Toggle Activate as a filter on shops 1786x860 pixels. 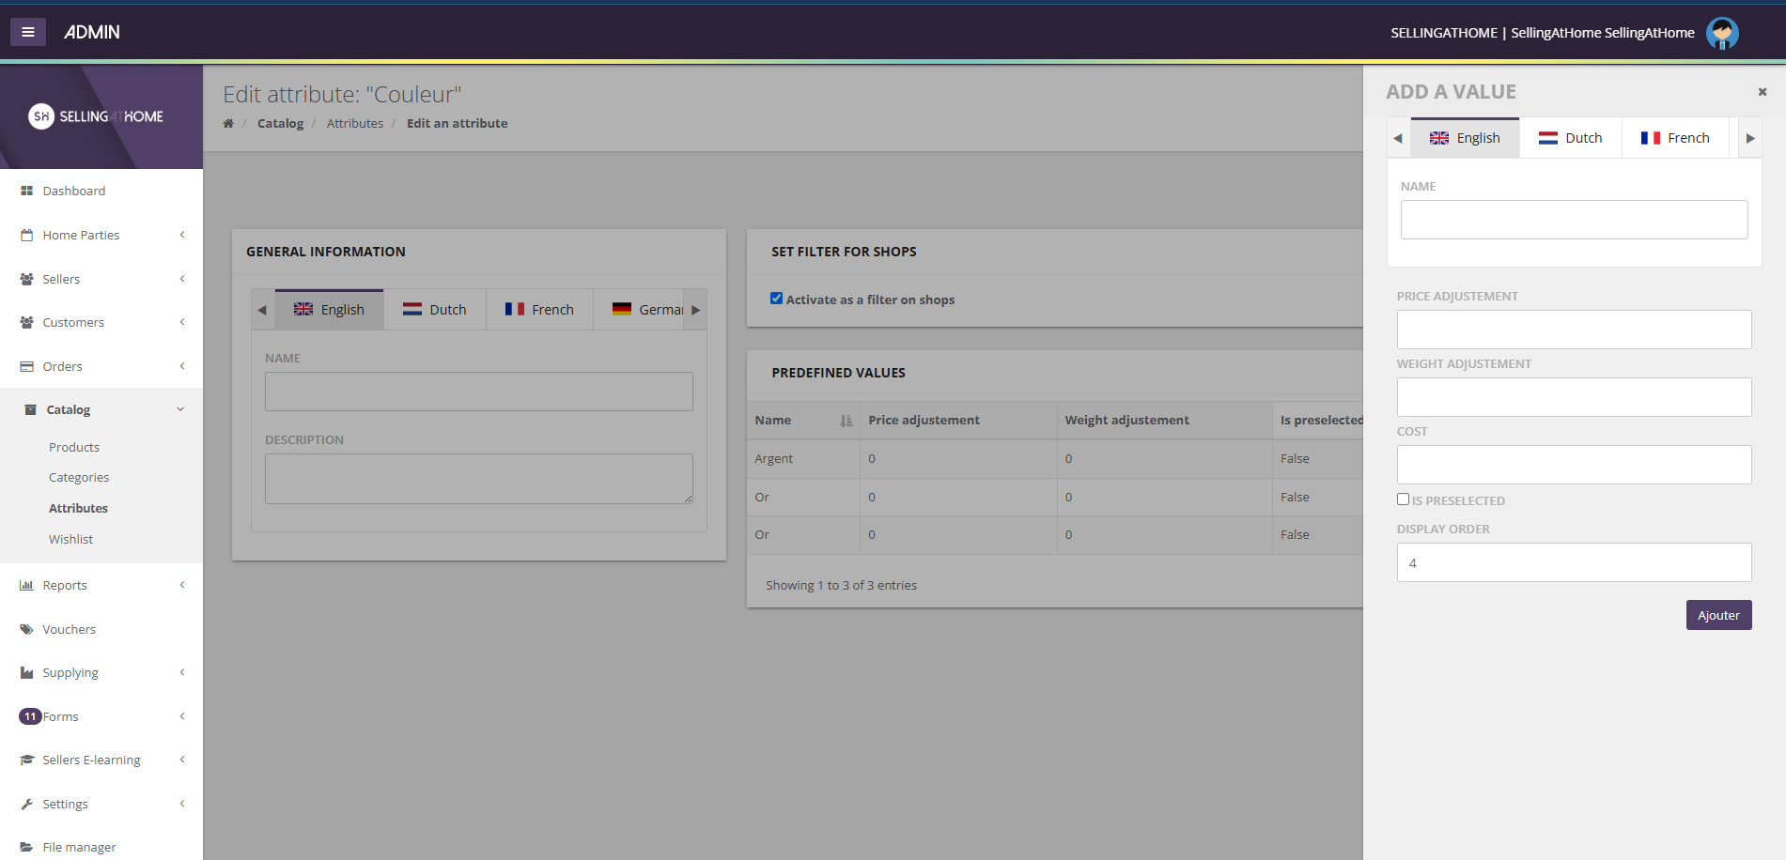click(776, 299)
